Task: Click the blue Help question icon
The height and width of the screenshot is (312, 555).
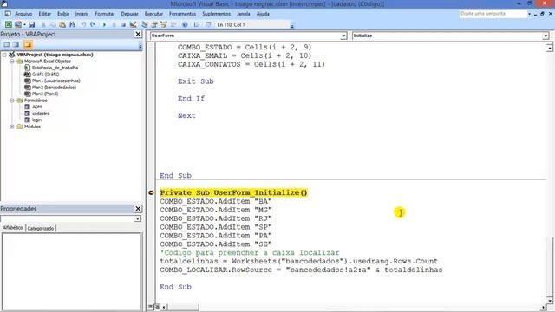Action: (185, 25)
